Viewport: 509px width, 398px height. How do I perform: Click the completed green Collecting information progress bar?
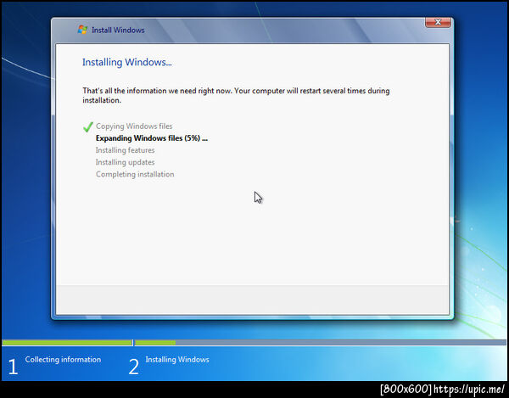(x=67, y=343)
